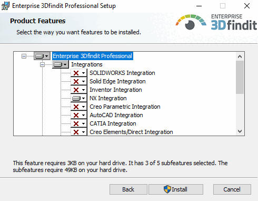Click the Install button

(x=176, y=189)
